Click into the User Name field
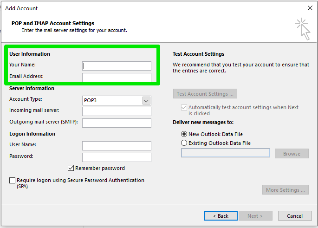Screen dimensions: 318x228 117,146
